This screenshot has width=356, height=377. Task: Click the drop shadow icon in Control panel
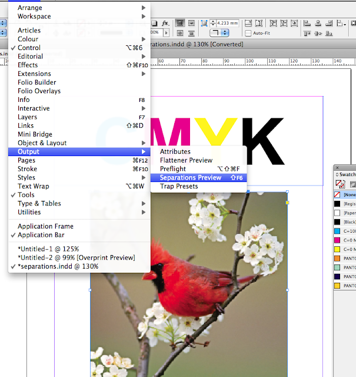(154, 24)
